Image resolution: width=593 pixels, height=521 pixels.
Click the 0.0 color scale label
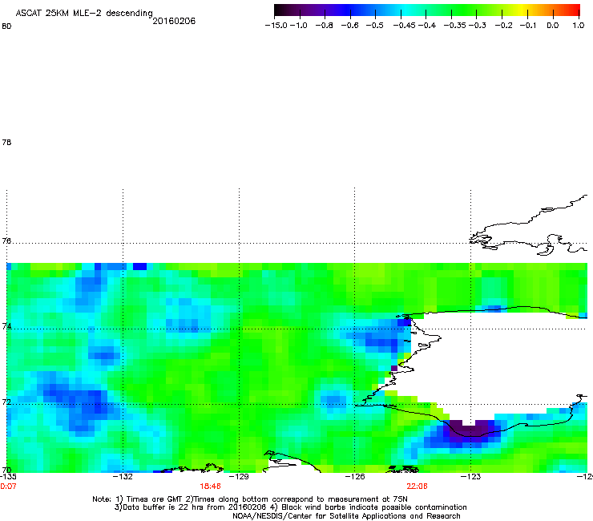pyautogui.click(x=553, y=26)
